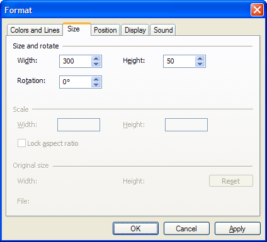
Task: Click the Rotation field showing 0°
Action: pos(76,82)
